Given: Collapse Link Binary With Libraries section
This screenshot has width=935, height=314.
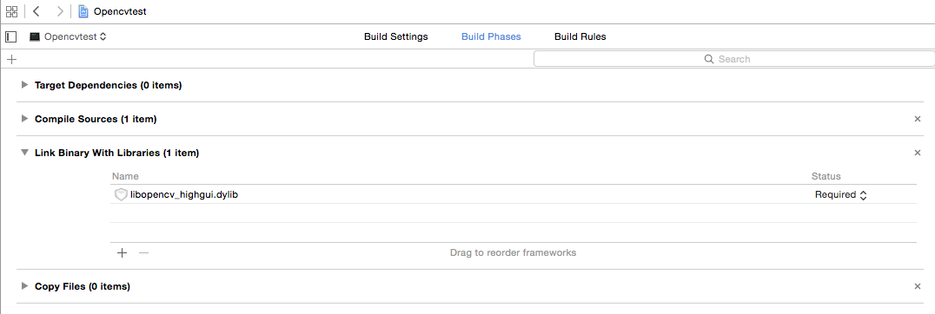Looking at the screenshot, I should (24, 153).
